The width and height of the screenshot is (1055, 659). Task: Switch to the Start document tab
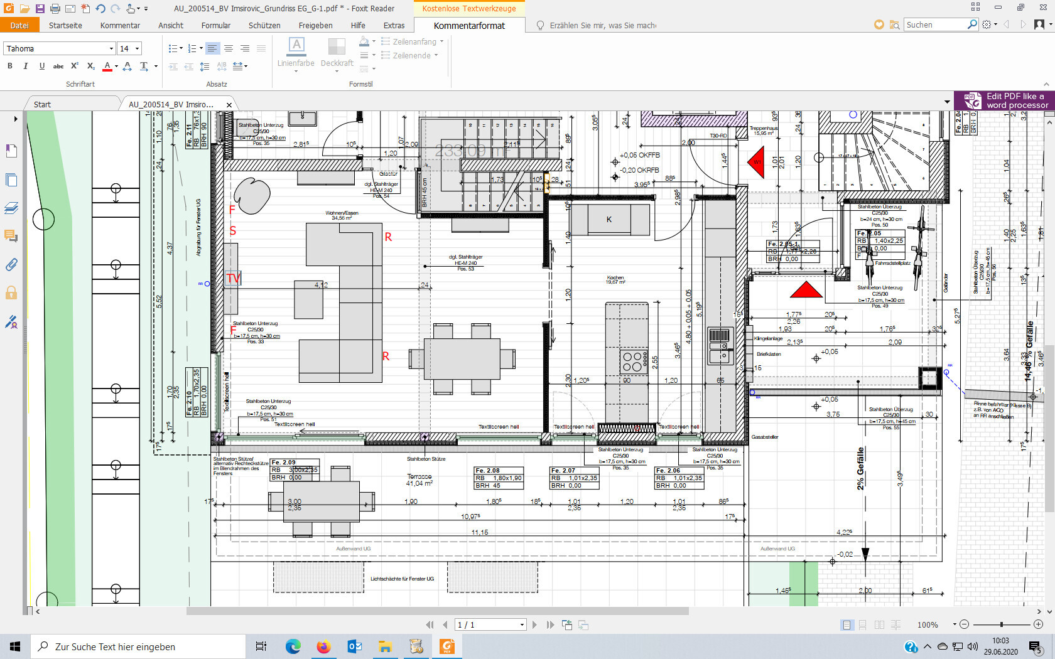(42, 104)
